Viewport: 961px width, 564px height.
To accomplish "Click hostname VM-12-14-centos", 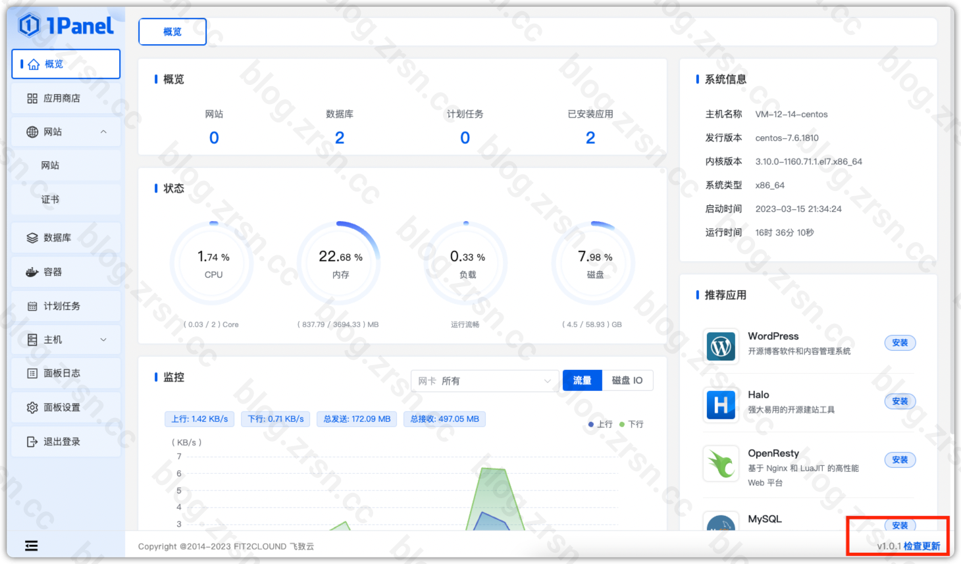I will click(791, 115).
